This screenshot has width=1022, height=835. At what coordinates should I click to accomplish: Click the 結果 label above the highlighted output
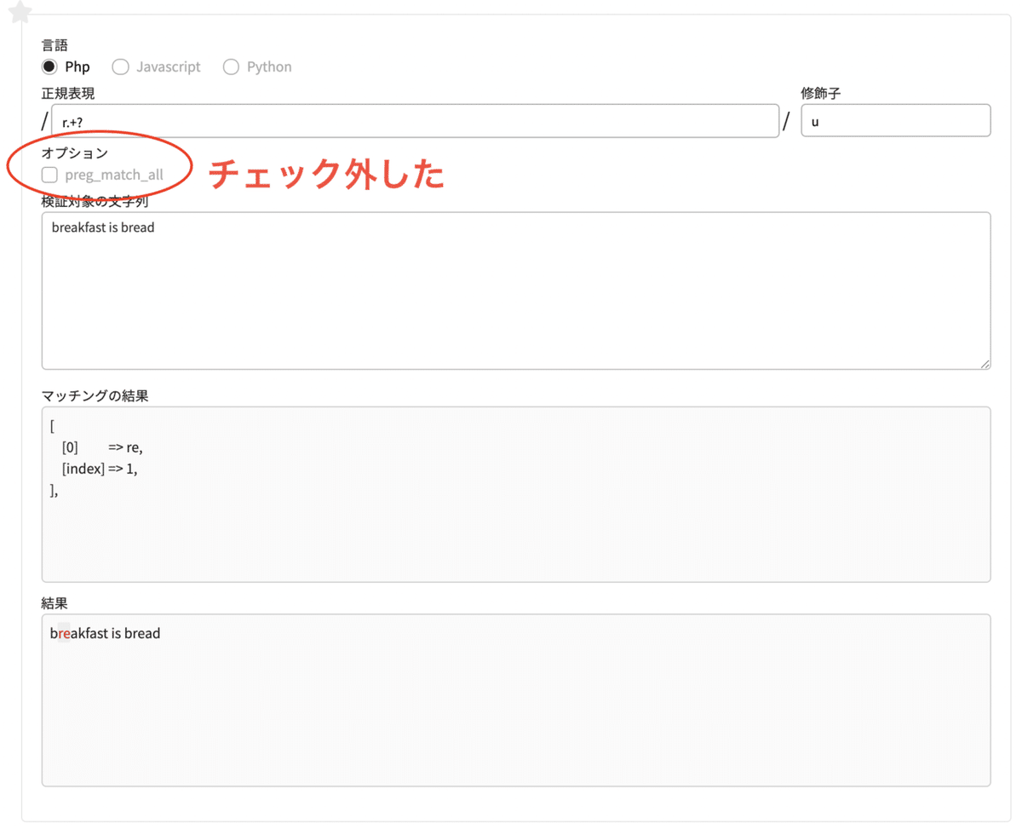coord(55,603)
